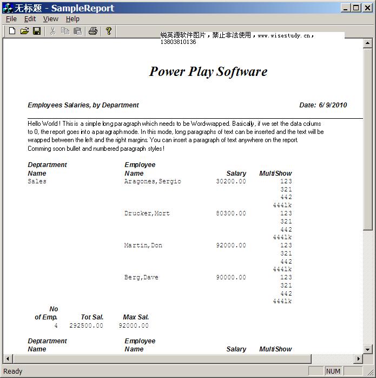Click employee name Aragones,Sergio
The image size is (376, 378).
pos(153,181)
